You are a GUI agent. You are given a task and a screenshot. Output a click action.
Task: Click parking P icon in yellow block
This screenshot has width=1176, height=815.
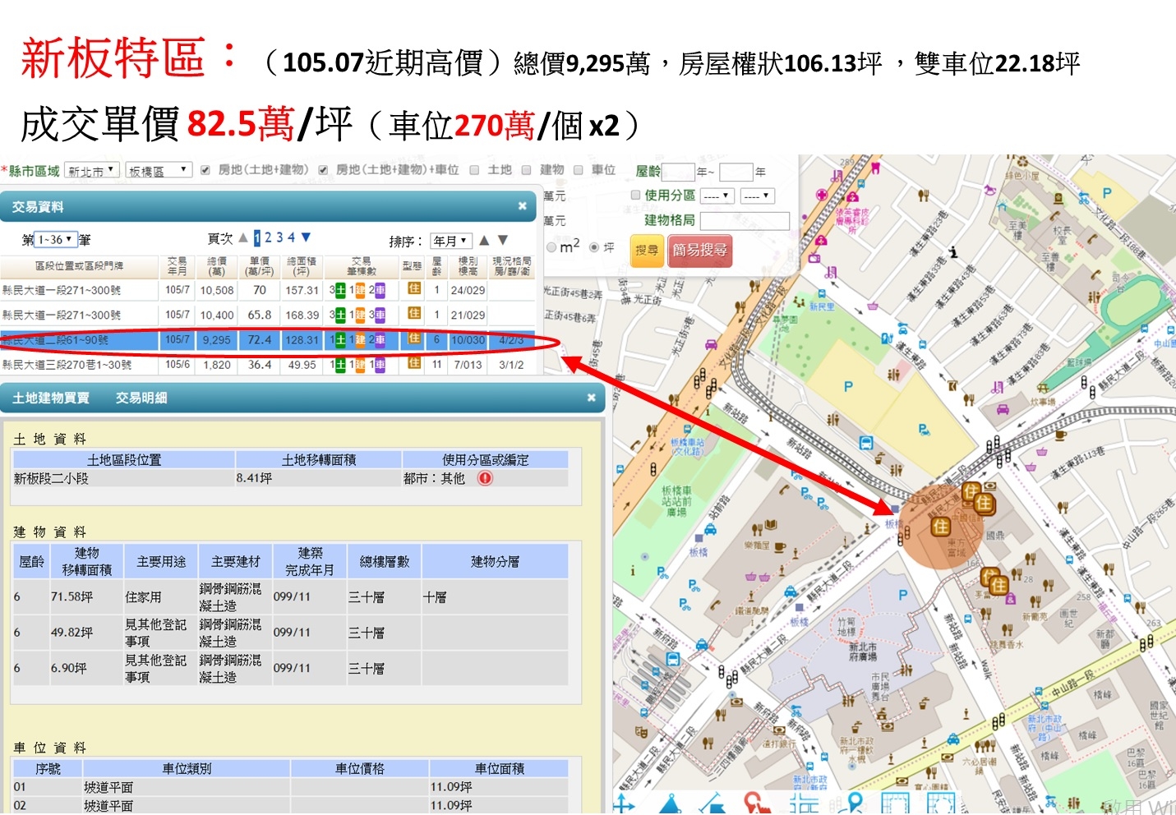[848, 386]
